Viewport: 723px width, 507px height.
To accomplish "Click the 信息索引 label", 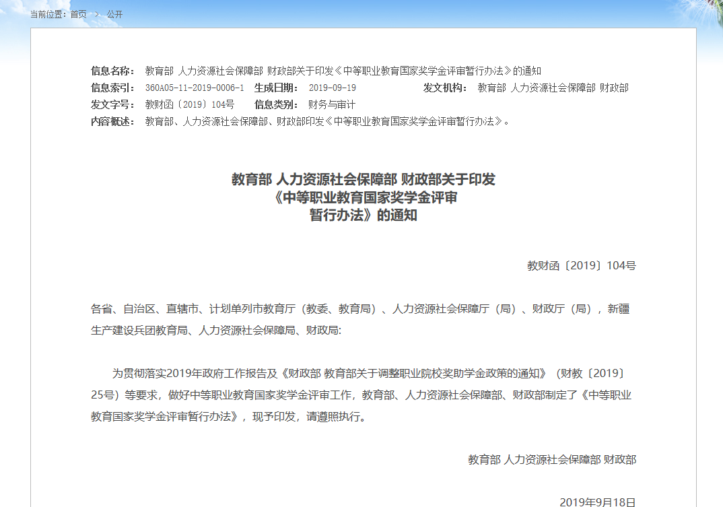I will [x=112, y=88].
